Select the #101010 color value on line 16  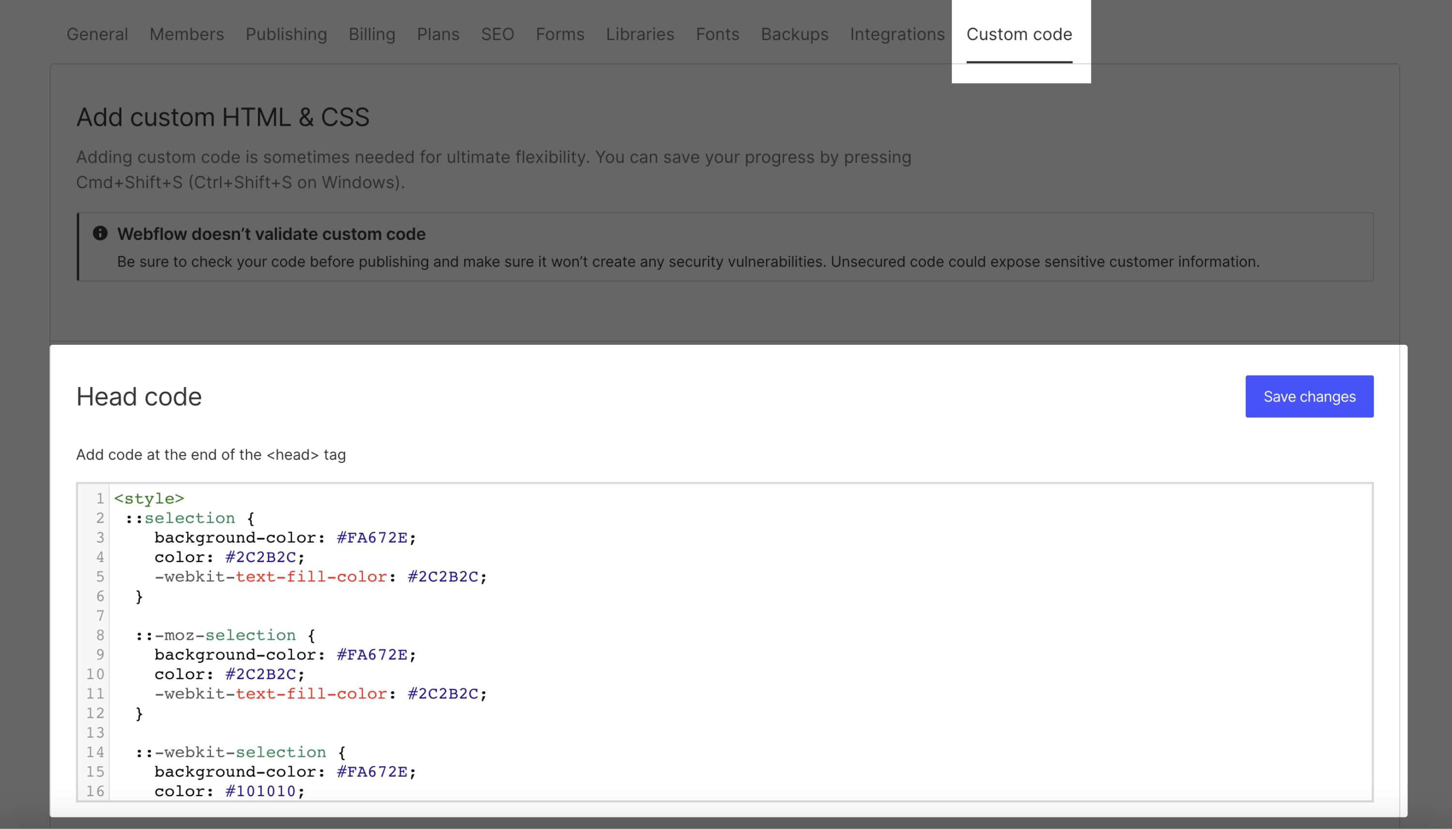(261, 790)
